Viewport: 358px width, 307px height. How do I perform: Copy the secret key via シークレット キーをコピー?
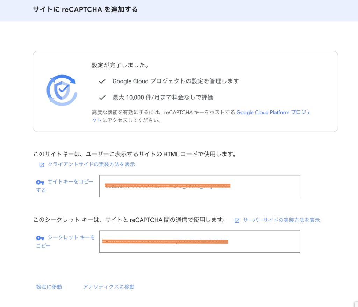pos(71,237)
